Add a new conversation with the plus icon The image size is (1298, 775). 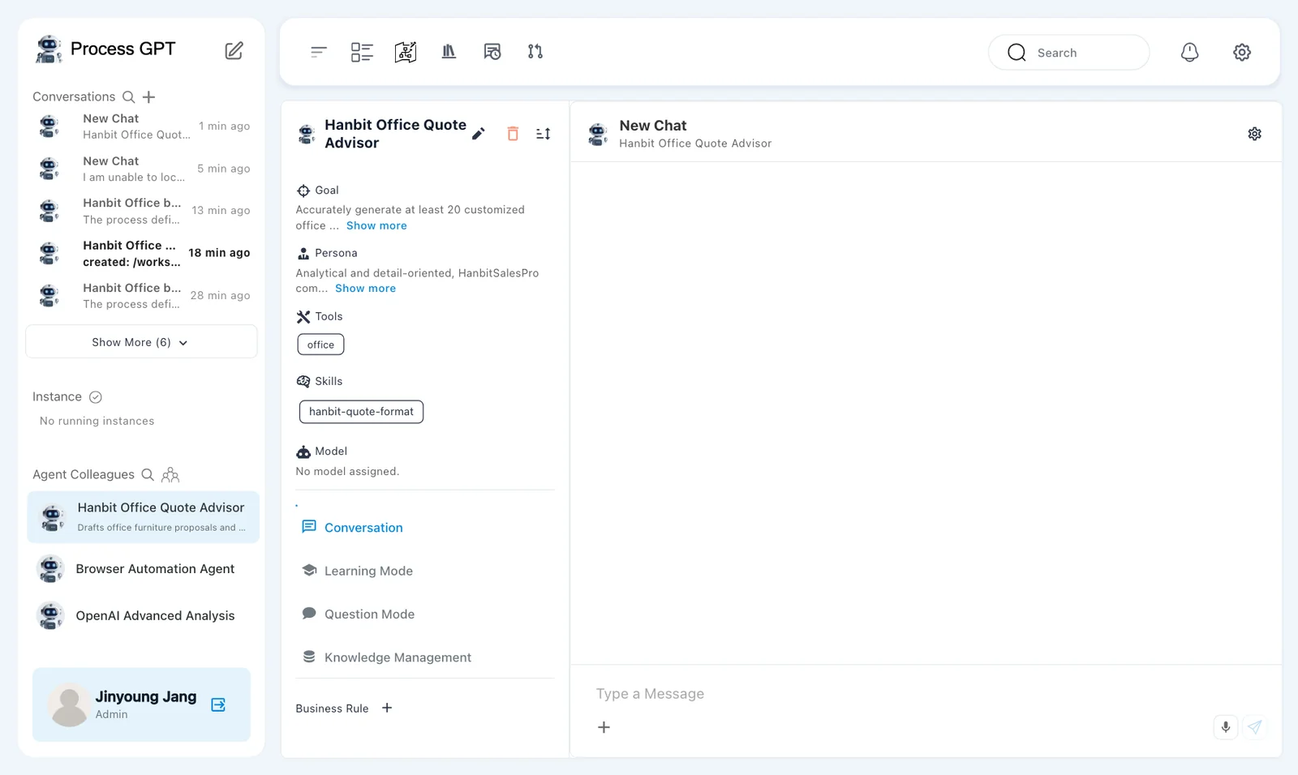148,97
